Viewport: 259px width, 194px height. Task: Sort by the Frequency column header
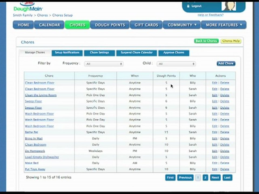(x=96, y=76)
